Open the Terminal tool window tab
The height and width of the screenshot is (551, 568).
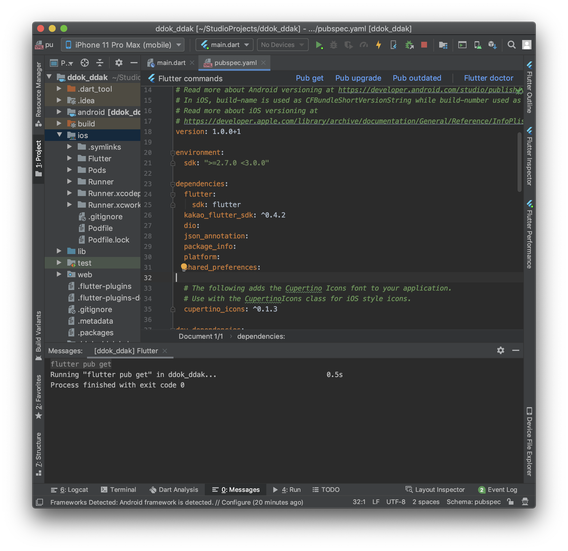[x=118, y=490]
